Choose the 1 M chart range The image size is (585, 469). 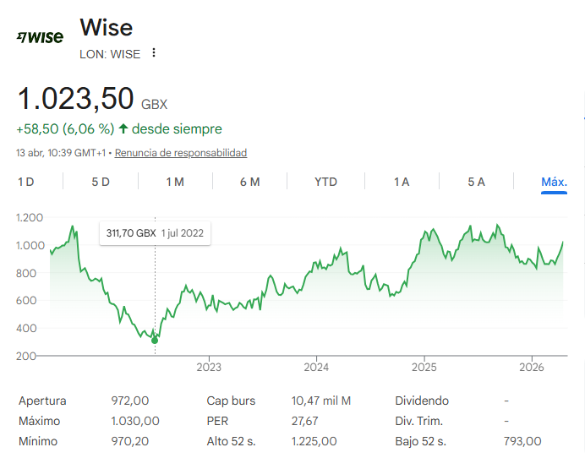175,182
